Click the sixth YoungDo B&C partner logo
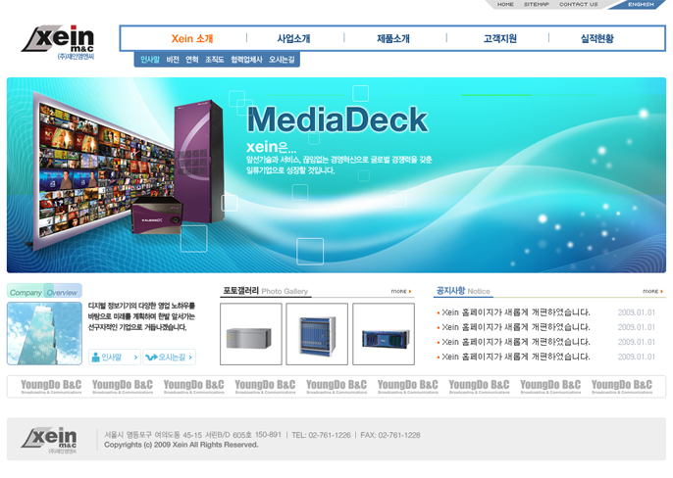 click(x=408, y=386)
